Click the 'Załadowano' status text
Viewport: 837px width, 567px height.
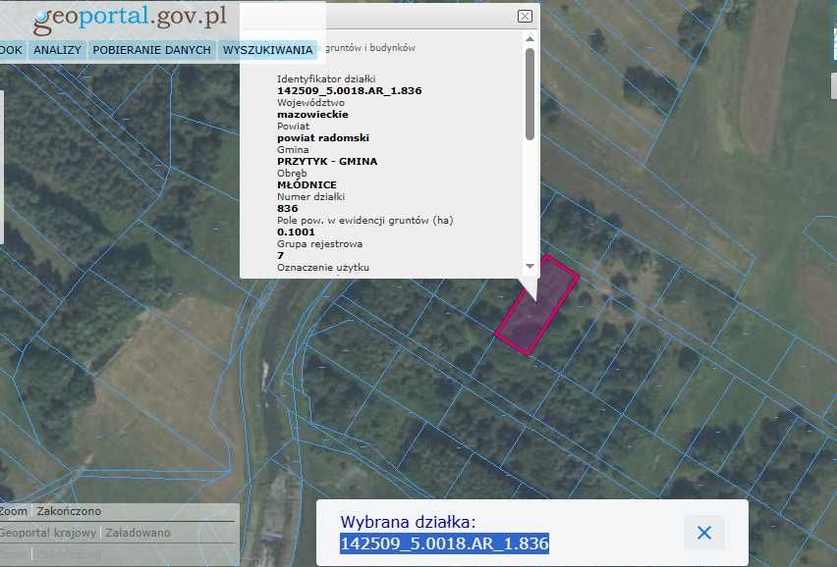138,533
